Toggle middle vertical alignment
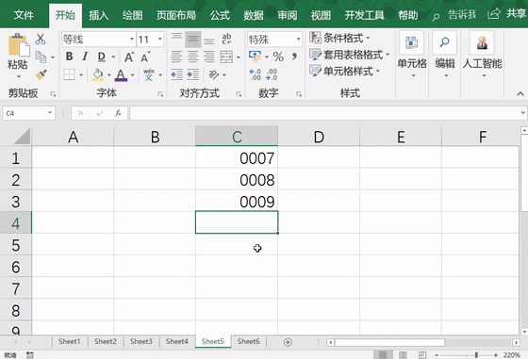The image size is (528, 359). (x=193, y=39)
